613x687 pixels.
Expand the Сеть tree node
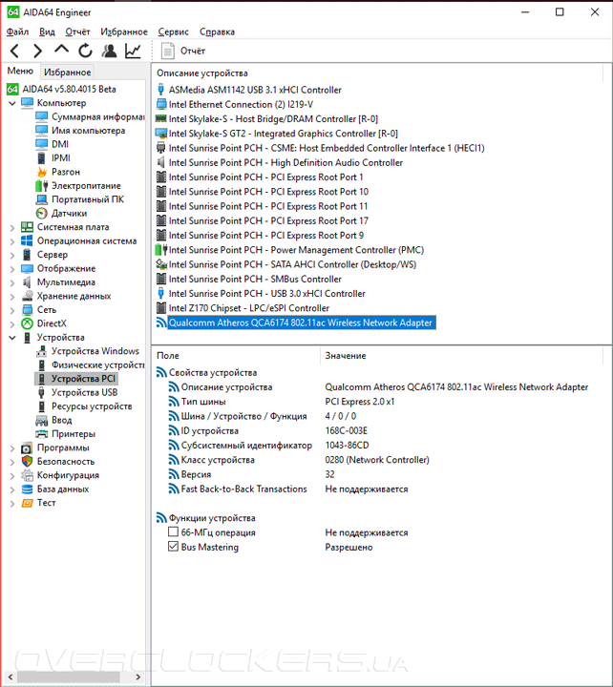(x=12, y=310)
